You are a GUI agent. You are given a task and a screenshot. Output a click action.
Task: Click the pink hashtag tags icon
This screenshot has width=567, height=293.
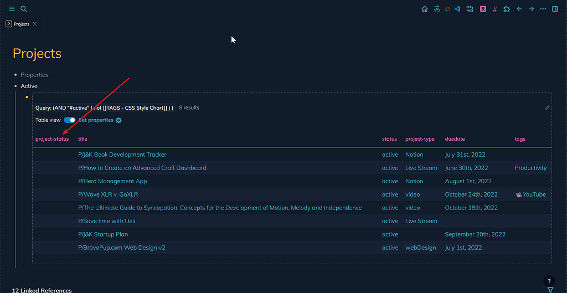[x=494, y=9]
